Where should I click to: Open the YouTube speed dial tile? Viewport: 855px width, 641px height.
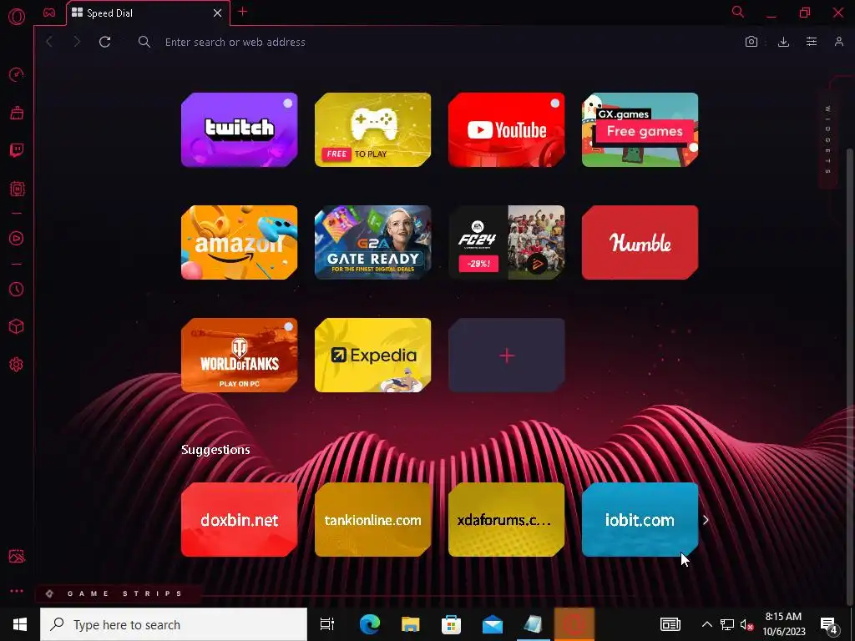507,129
